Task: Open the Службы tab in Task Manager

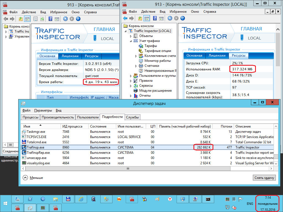Action: coord(132,117)
